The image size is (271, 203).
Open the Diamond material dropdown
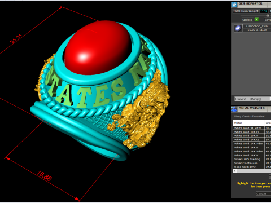pos(252,99)
